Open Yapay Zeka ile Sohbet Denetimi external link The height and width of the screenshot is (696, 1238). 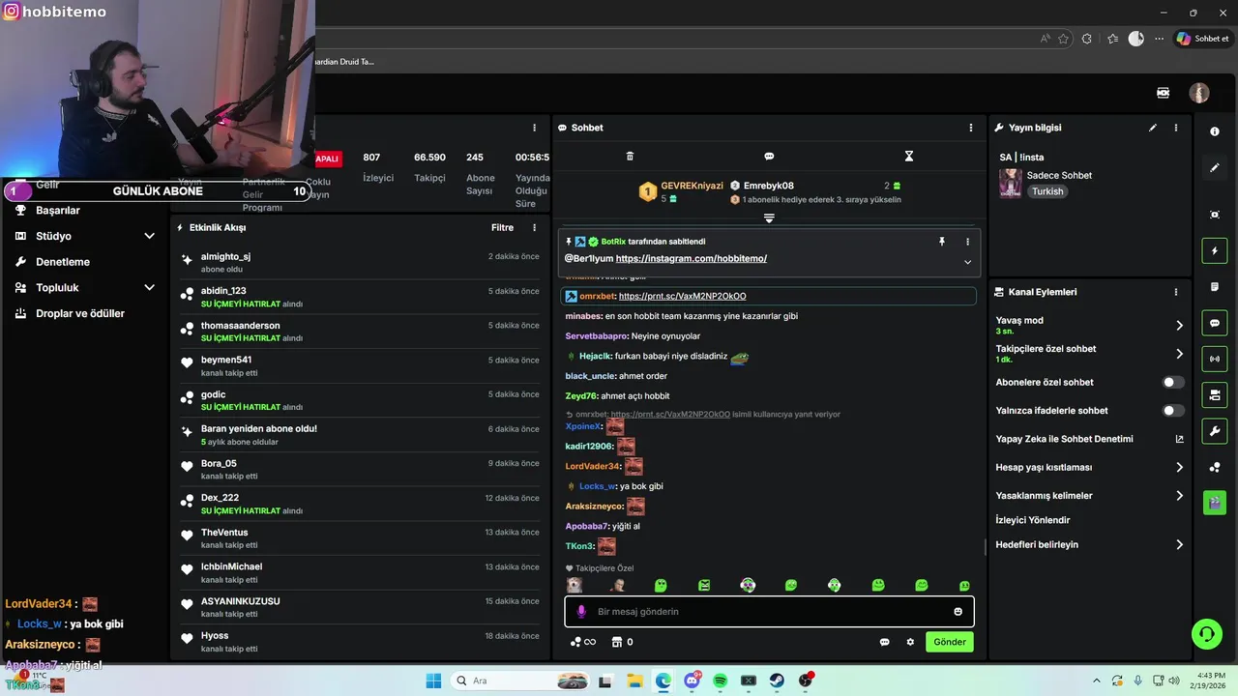click(1179, 439)
